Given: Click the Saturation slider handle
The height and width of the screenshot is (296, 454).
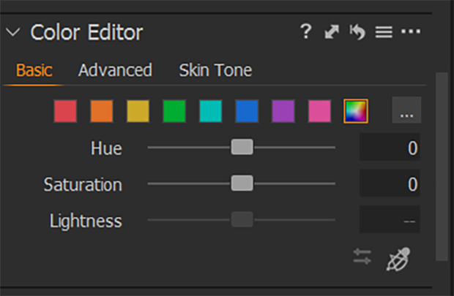Looking at the screenshot, I should pyautogui.click(x=242, y=183).
